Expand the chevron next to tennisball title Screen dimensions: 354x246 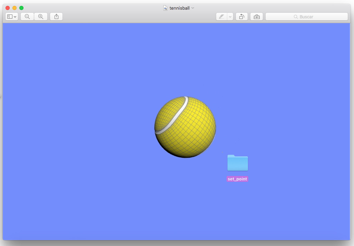(193, 8)
